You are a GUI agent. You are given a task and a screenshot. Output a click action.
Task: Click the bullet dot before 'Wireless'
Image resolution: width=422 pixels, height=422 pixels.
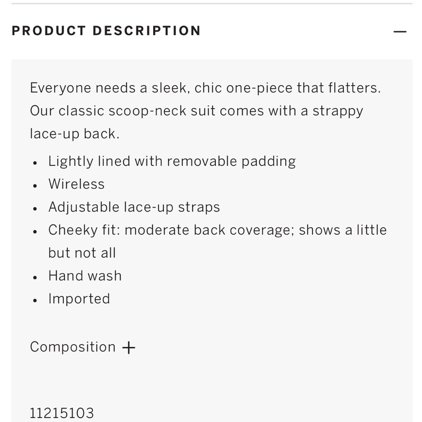35,186
